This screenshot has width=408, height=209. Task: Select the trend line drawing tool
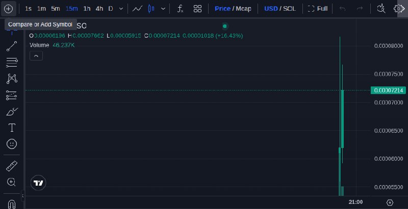click(x=12, y=46)
